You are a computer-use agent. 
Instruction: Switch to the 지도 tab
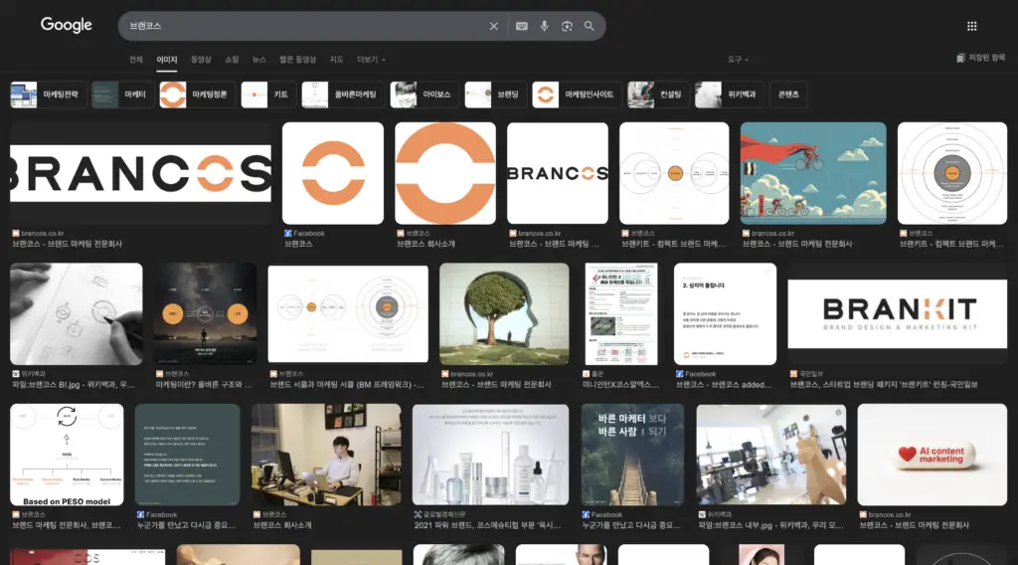click(336, 59)
